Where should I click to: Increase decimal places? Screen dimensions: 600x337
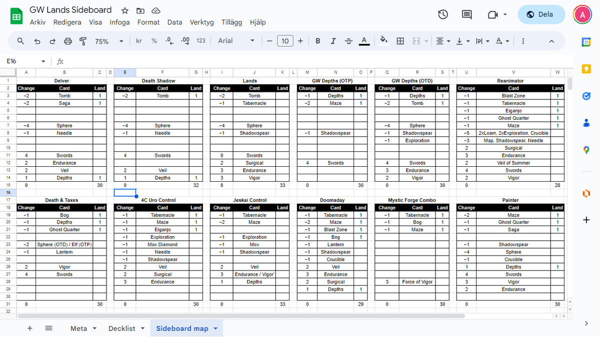click(185, 41)
